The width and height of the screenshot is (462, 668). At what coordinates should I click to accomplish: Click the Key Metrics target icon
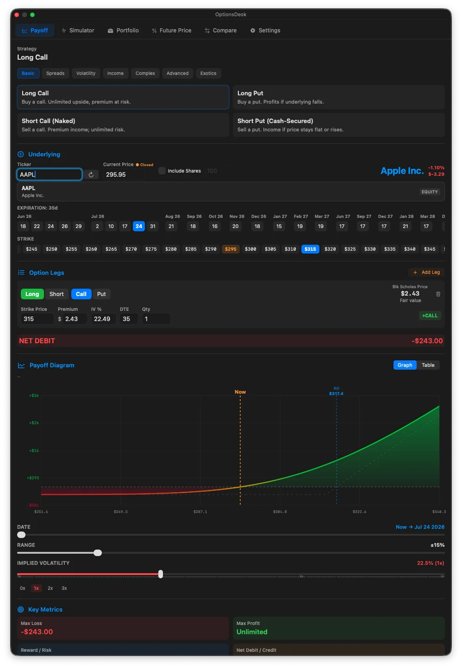[20, 610]
